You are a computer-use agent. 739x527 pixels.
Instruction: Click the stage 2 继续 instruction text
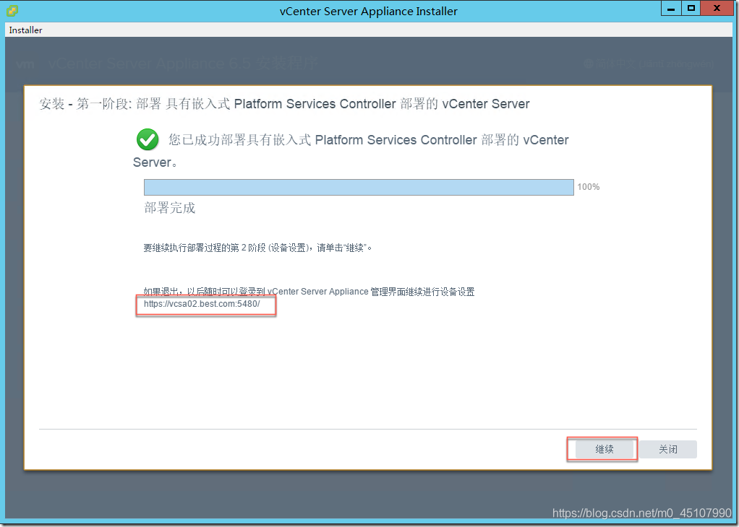pyautogui.click(x=258, y=248)
